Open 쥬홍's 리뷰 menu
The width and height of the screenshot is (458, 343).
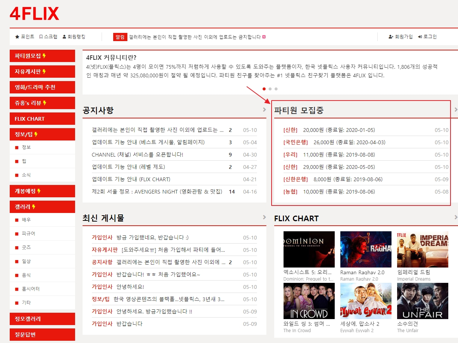point(42,103)
